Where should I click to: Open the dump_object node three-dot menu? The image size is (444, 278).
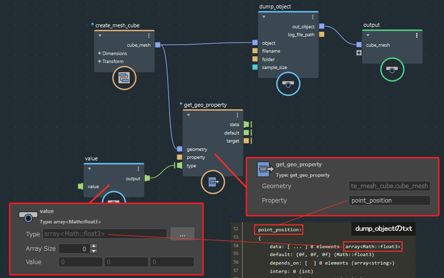[312, 17]
